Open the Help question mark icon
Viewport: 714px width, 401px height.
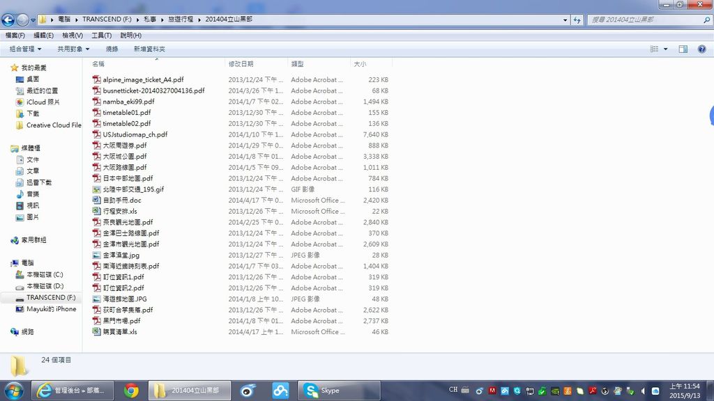pos(701,49)
